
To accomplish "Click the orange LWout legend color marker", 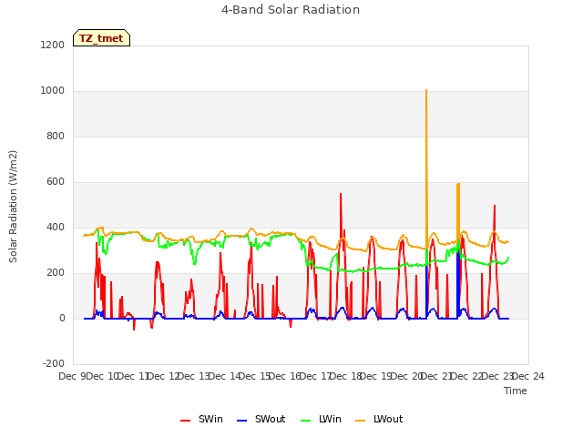I will 361,421.
